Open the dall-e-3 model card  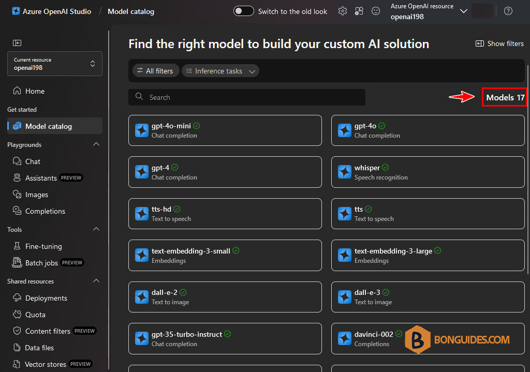428,297
